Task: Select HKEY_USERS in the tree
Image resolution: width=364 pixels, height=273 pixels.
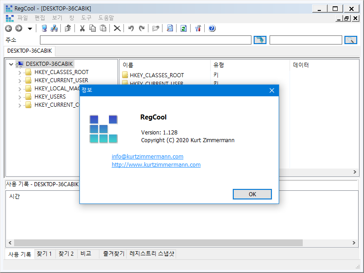Action: click(x=50, y=96)
